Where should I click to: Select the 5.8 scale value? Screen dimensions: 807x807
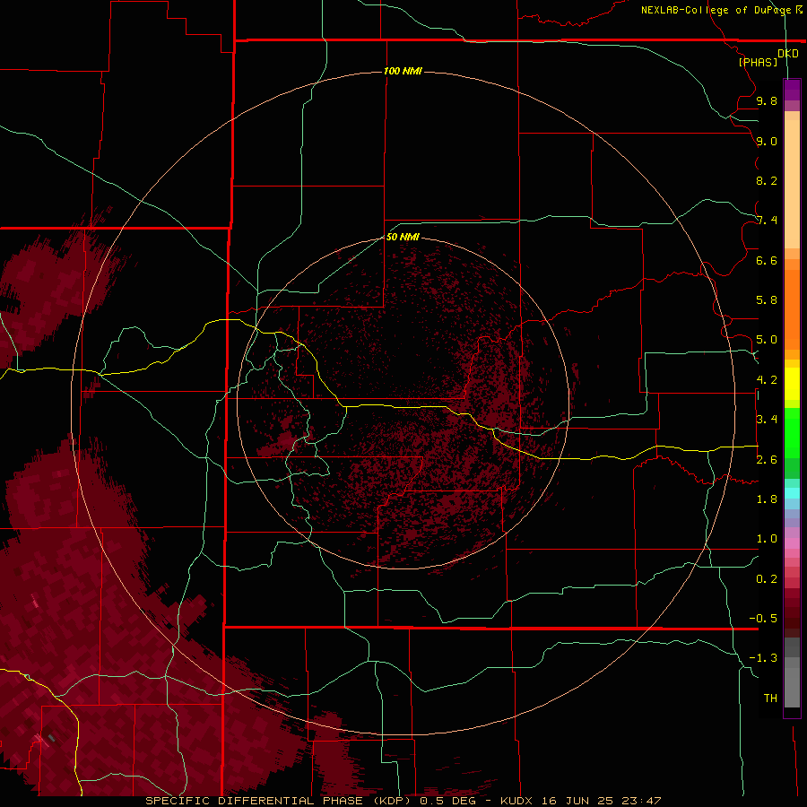767,300
